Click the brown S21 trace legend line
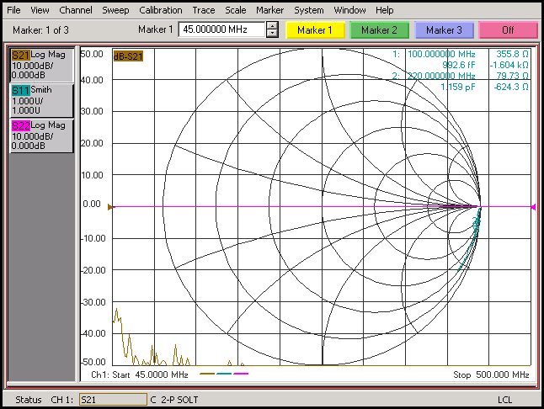 coord(207,374)
